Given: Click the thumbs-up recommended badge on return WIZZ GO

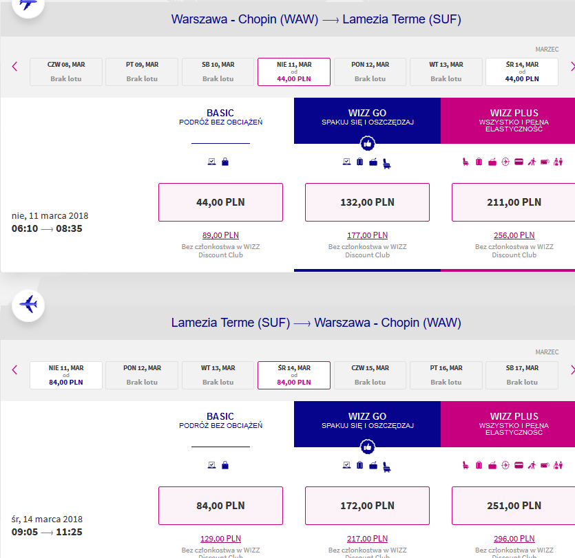Looking at the screenshot, I should [x=368, y=447].
